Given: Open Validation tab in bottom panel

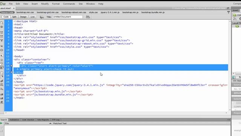Looking at the screenshot, I should pos(14,120).
